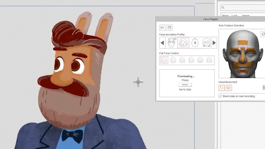265x149 pixels.
Task: Click the SPACE key button in preview area
Action: click(185, 85)
